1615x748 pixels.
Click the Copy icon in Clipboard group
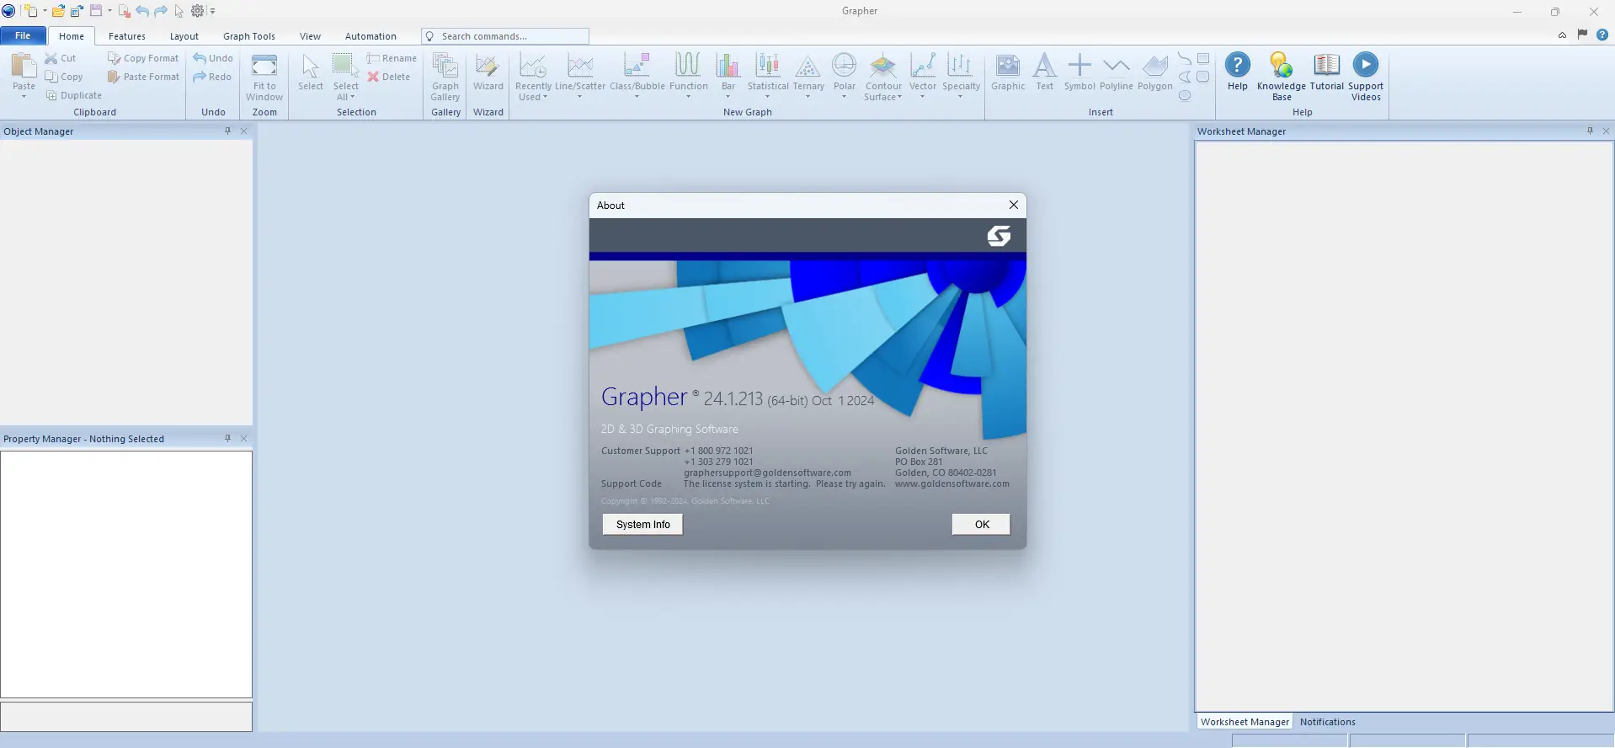[x=51, y=77]
